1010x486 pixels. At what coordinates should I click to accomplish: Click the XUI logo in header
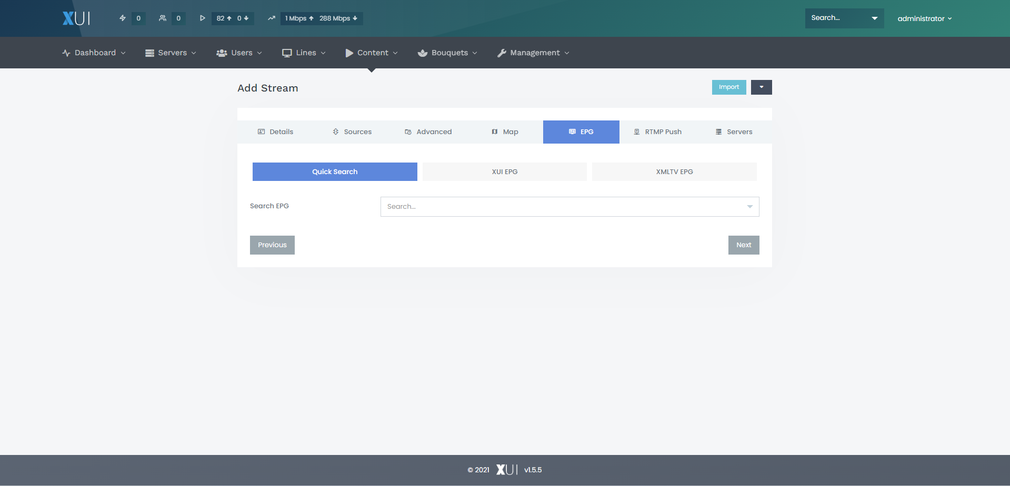[x=76, y=18]
